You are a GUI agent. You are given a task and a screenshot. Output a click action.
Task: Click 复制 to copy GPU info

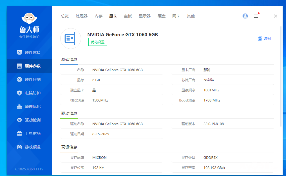[264, 39]
